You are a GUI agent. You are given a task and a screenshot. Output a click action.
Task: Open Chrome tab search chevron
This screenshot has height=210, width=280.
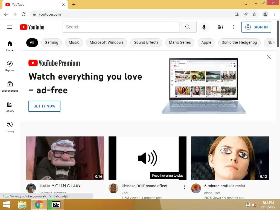point(246,5)
